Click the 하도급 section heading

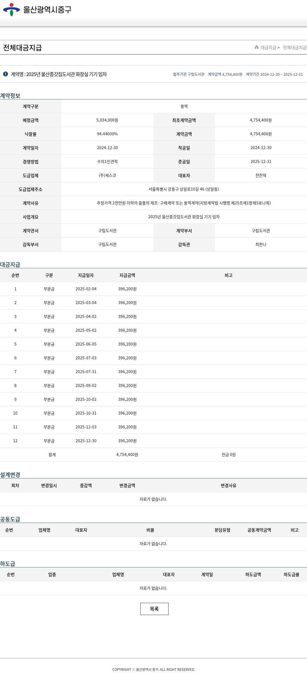point(8,563)
